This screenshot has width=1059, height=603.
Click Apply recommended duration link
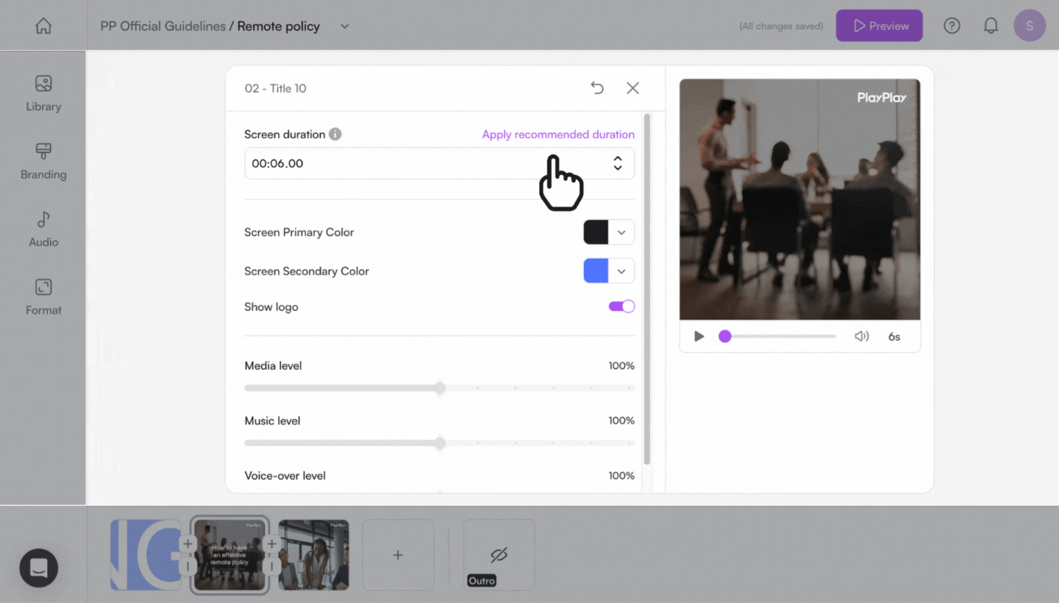[557, 135]
